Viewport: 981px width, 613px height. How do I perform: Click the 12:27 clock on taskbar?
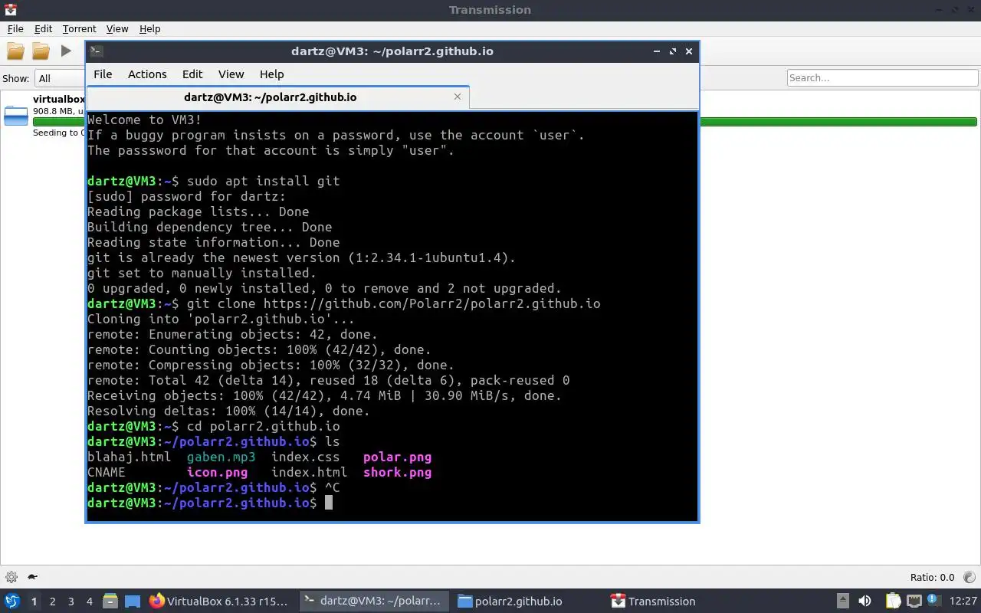click(x=963, y=602)
